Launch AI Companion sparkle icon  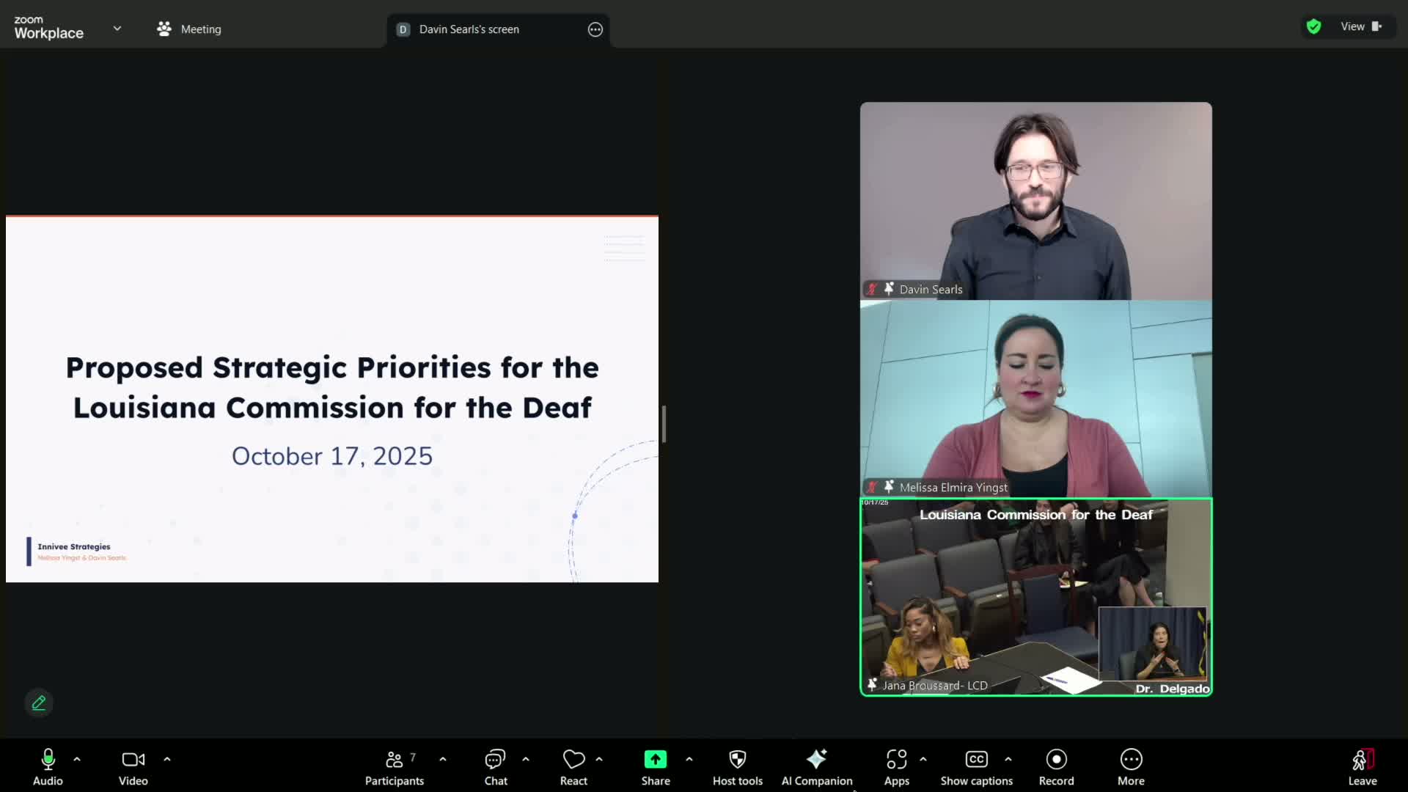(x=816, y=767)
